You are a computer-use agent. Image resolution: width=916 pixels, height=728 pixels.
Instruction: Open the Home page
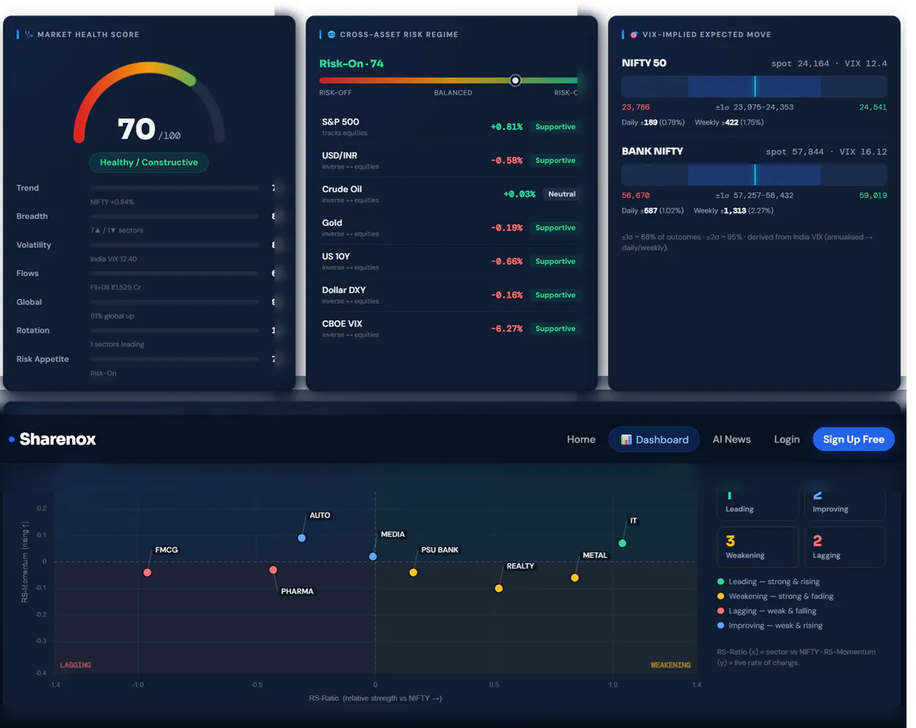581,440
